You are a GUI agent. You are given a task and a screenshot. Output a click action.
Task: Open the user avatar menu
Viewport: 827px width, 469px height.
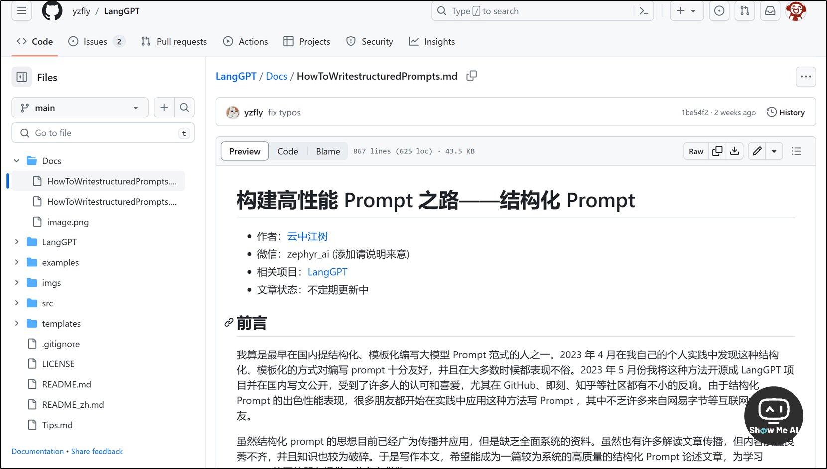(x=796, y=11)
